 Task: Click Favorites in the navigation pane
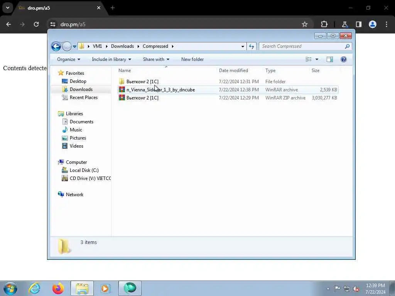pos(75,73)
